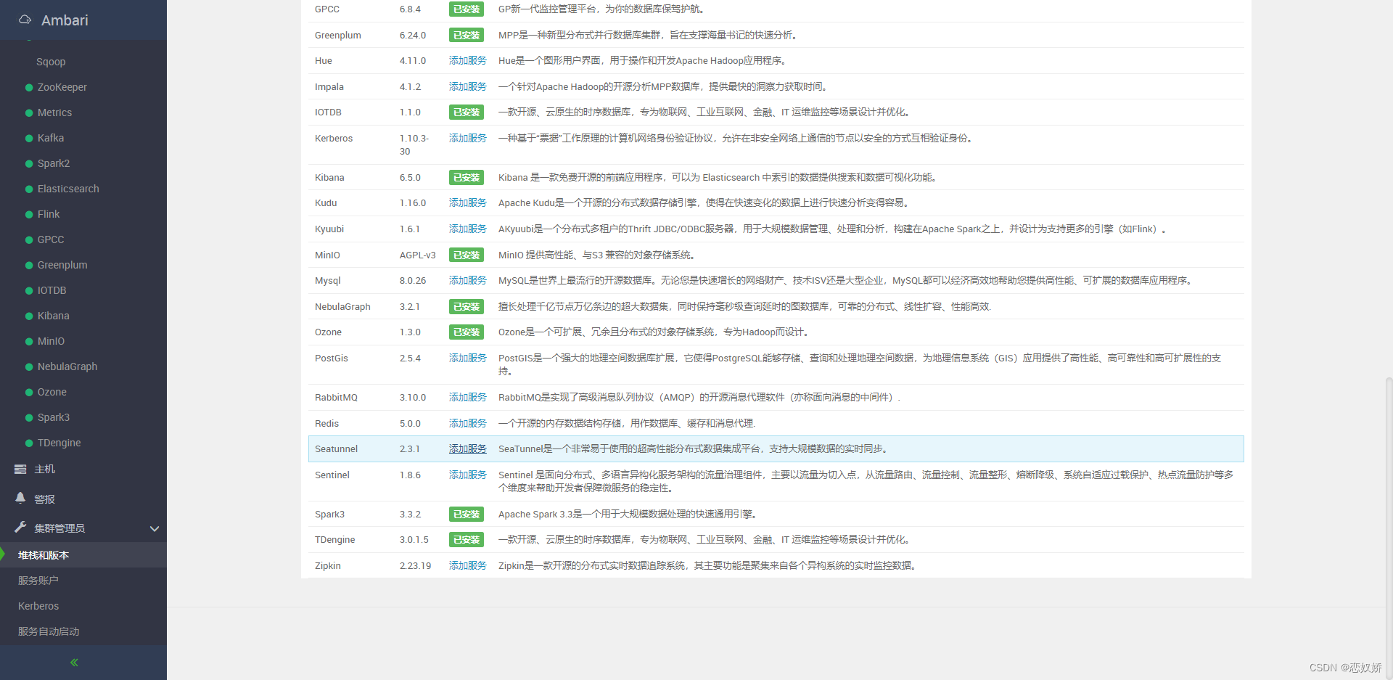Open Spark3 service in sidebar
The height and width of the screenshot is (680, 1393).
54,417
